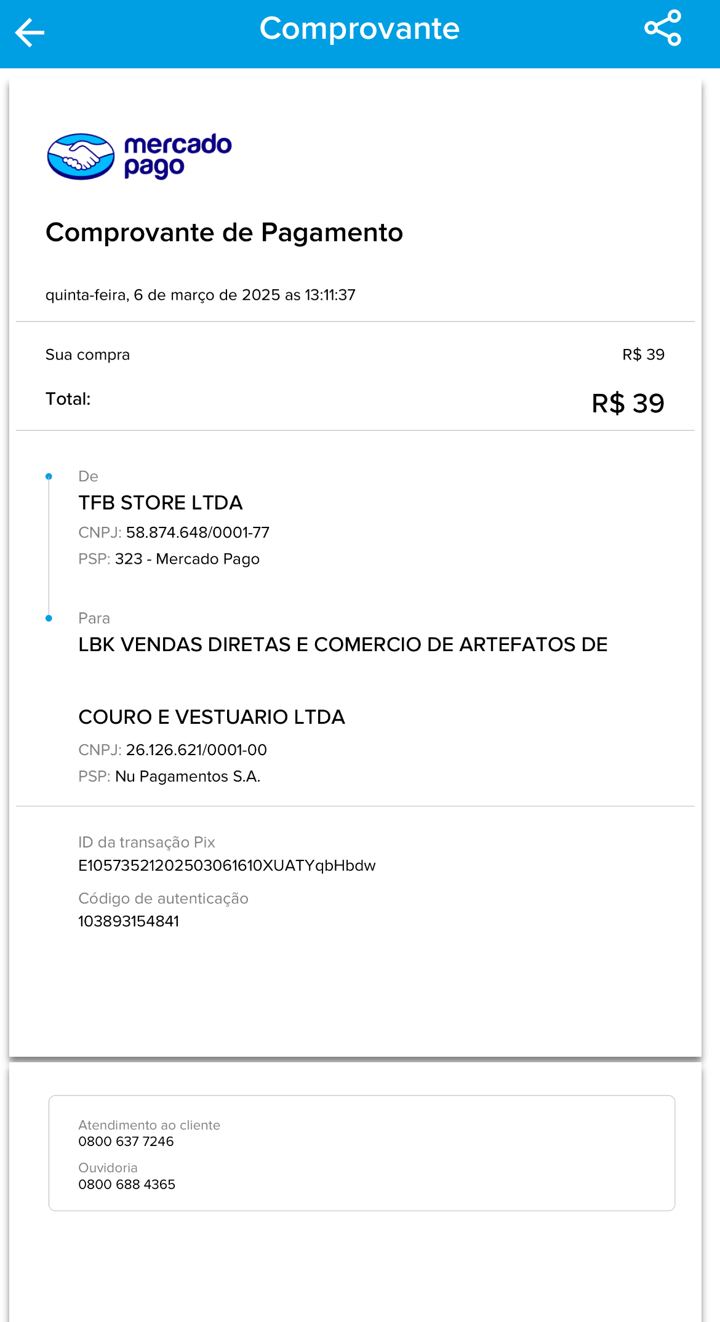The image size is (720, 1322).
Task: Tap the Sua compra label
Action: point(87,355)
